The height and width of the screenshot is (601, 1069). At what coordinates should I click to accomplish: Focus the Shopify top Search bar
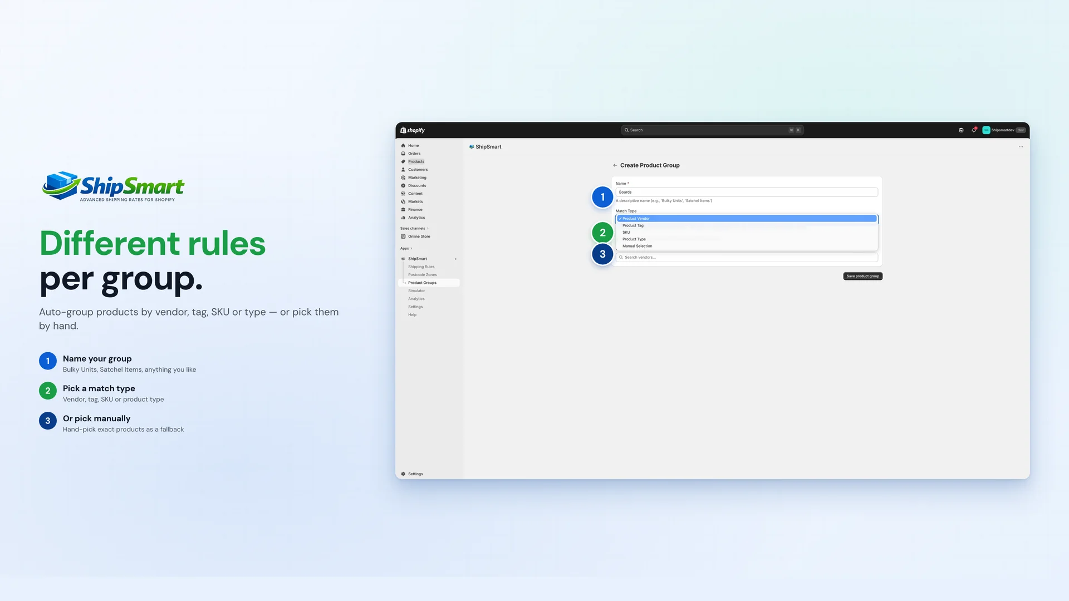(x=712, y=130)
